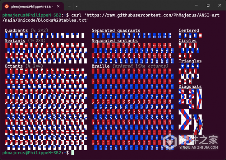This screenshot has height=160, width=226.
Task: Click the Octants heading
Action: click(x=14, y=66)
